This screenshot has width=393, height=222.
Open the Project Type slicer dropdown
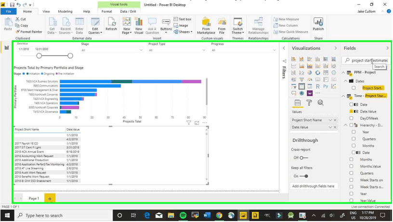[204, 50]
